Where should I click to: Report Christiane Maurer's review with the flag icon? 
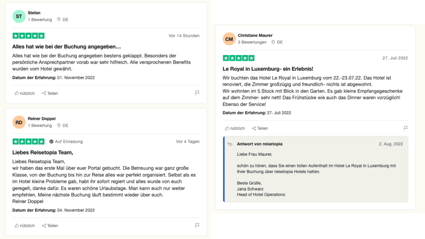coord(406,128)
